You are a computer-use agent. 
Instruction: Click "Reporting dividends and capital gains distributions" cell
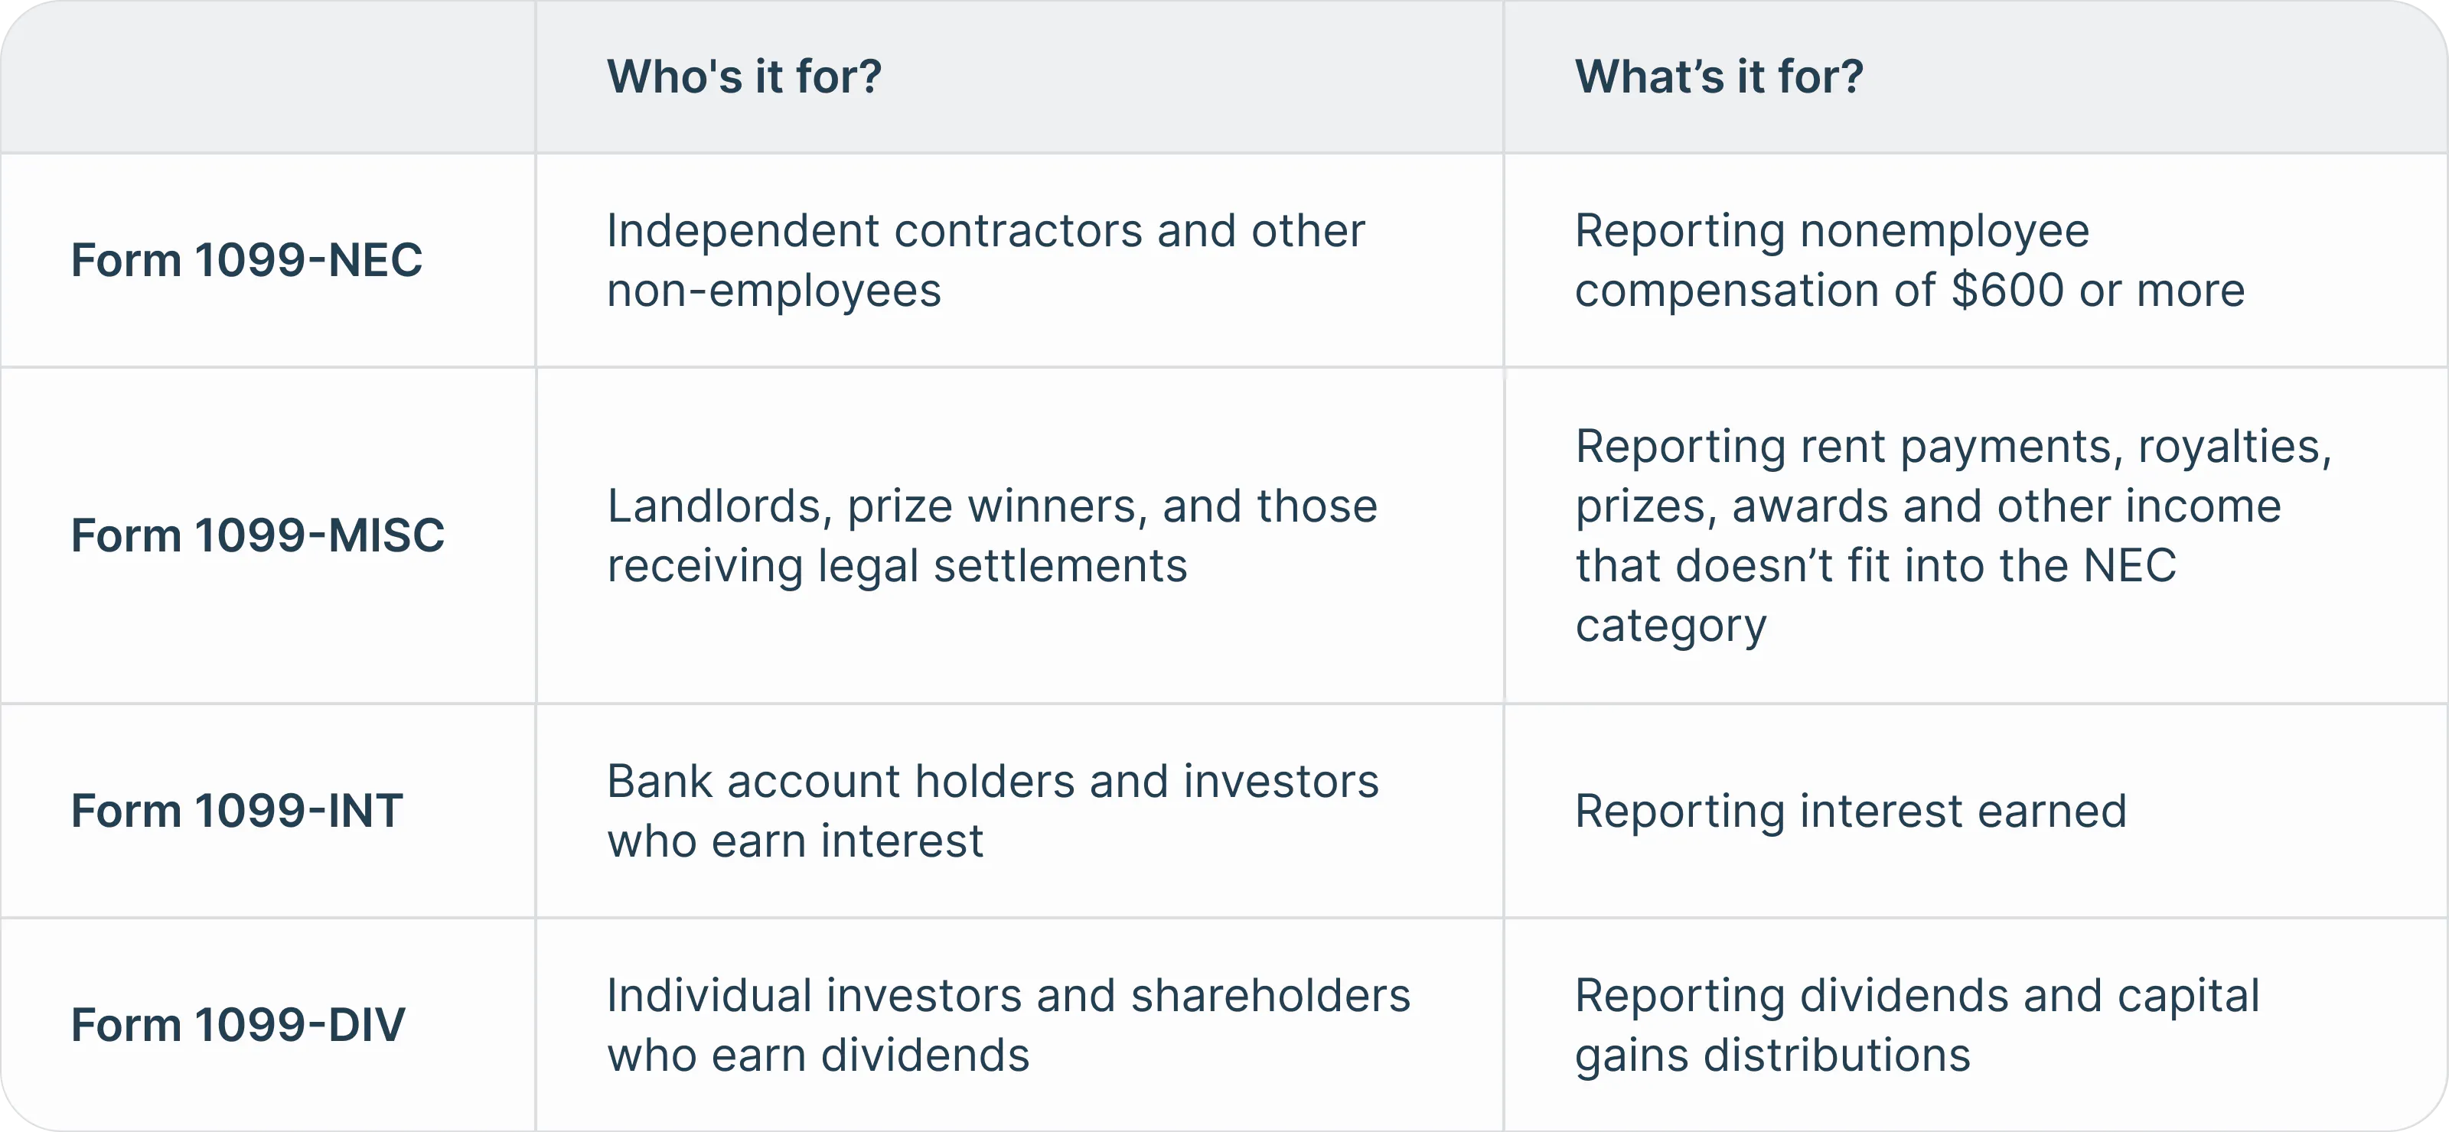[x=1916, y=1025]
